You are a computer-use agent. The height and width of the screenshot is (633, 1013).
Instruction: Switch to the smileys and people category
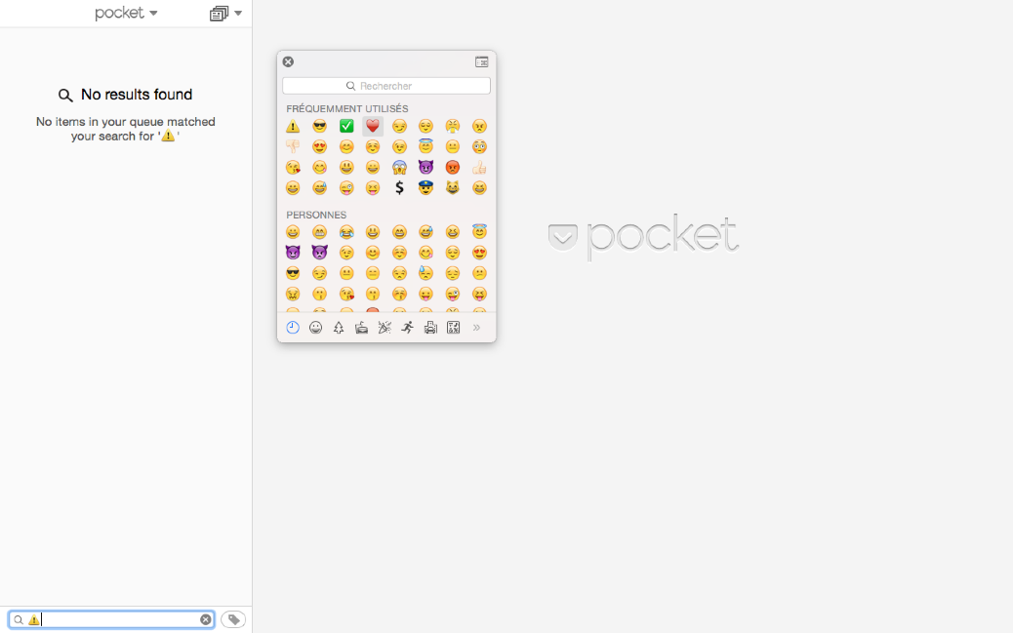click(315, 328)
